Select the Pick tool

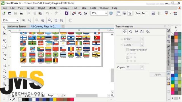click(5, 27)
